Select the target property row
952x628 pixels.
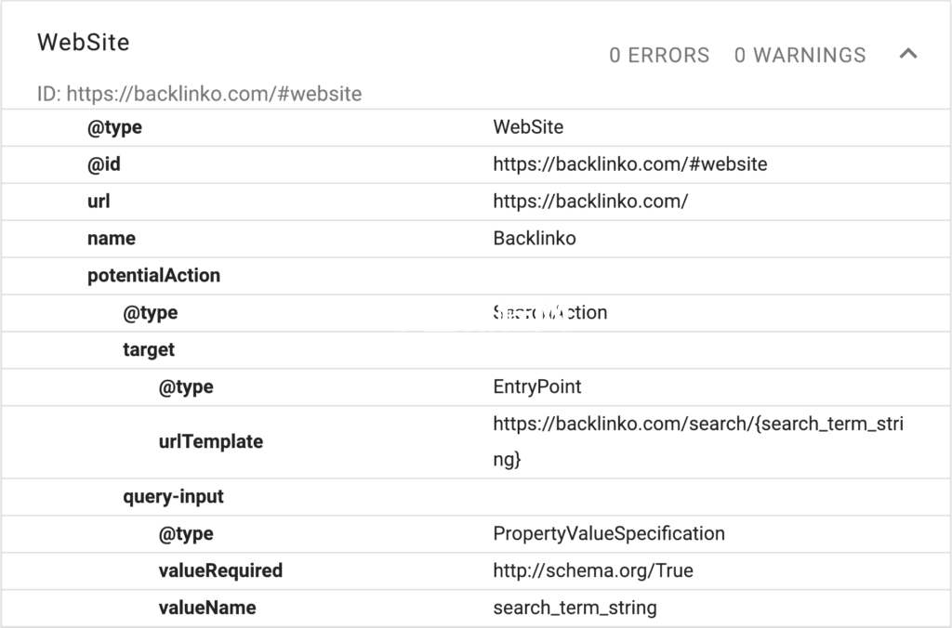click(476, 350)
